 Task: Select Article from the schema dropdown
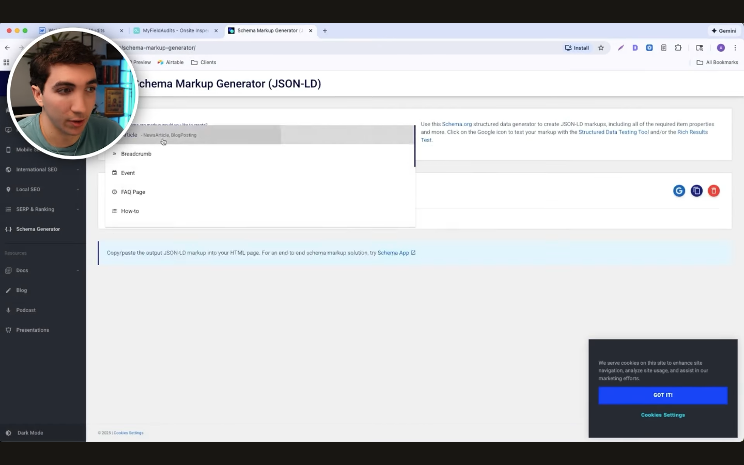[x=260, y=135]
